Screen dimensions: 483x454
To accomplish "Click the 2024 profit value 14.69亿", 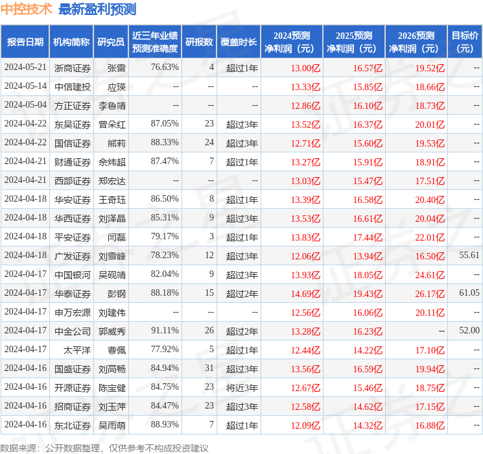I will [305, 294].
